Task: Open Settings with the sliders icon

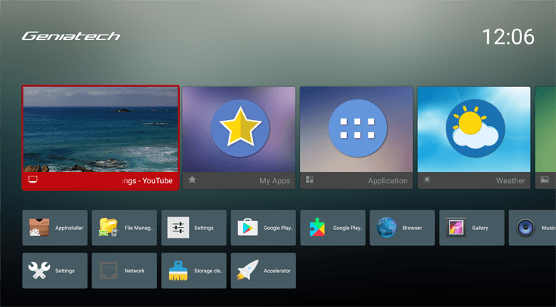Action: [178, 228]
